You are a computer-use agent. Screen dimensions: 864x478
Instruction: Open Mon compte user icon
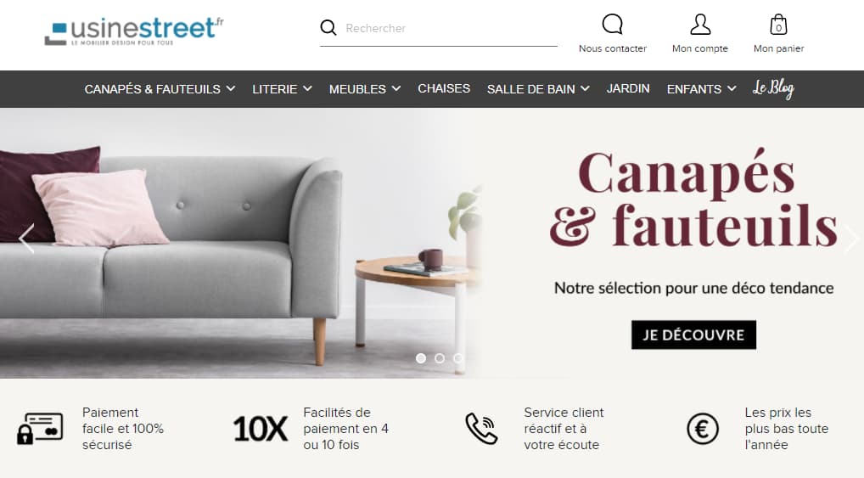[x=700, y=25]
